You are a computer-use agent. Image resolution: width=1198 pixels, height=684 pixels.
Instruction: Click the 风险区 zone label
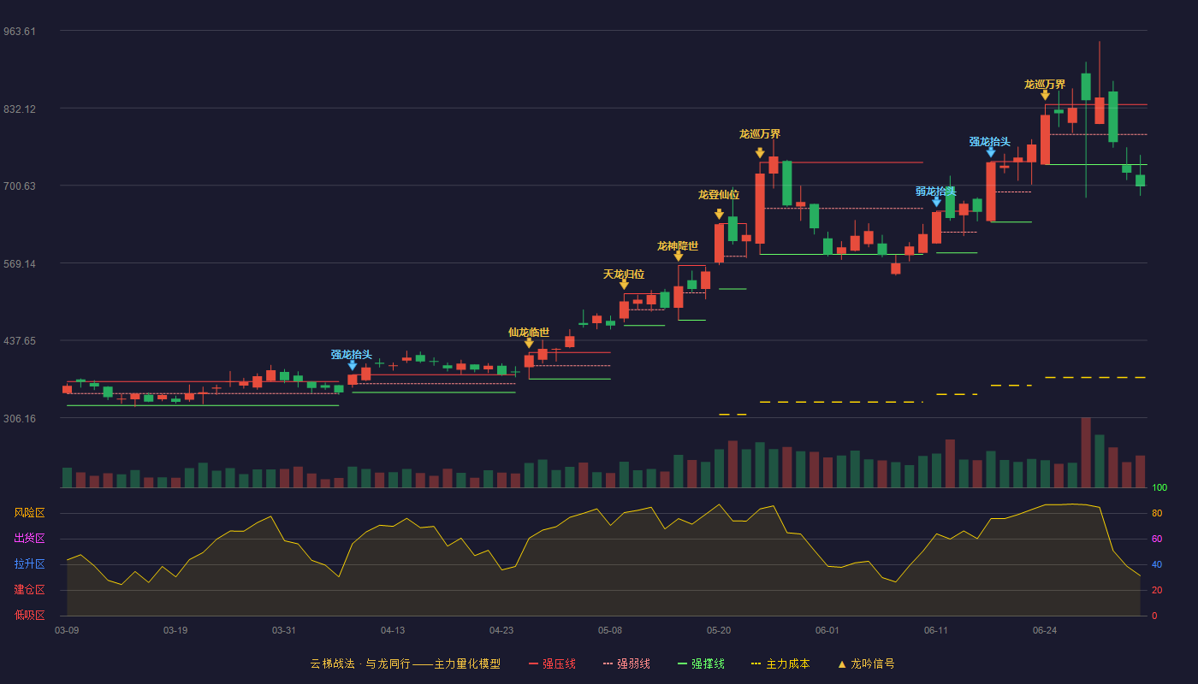click(x=30, y=513)
